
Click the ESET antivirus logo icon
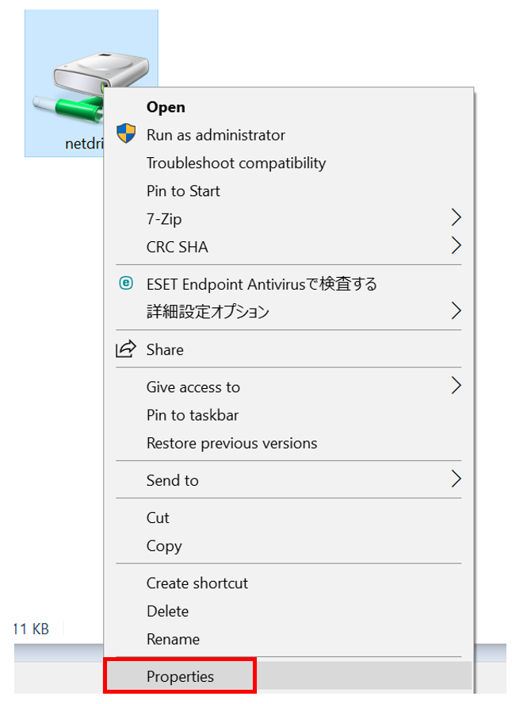click(125, 283)
